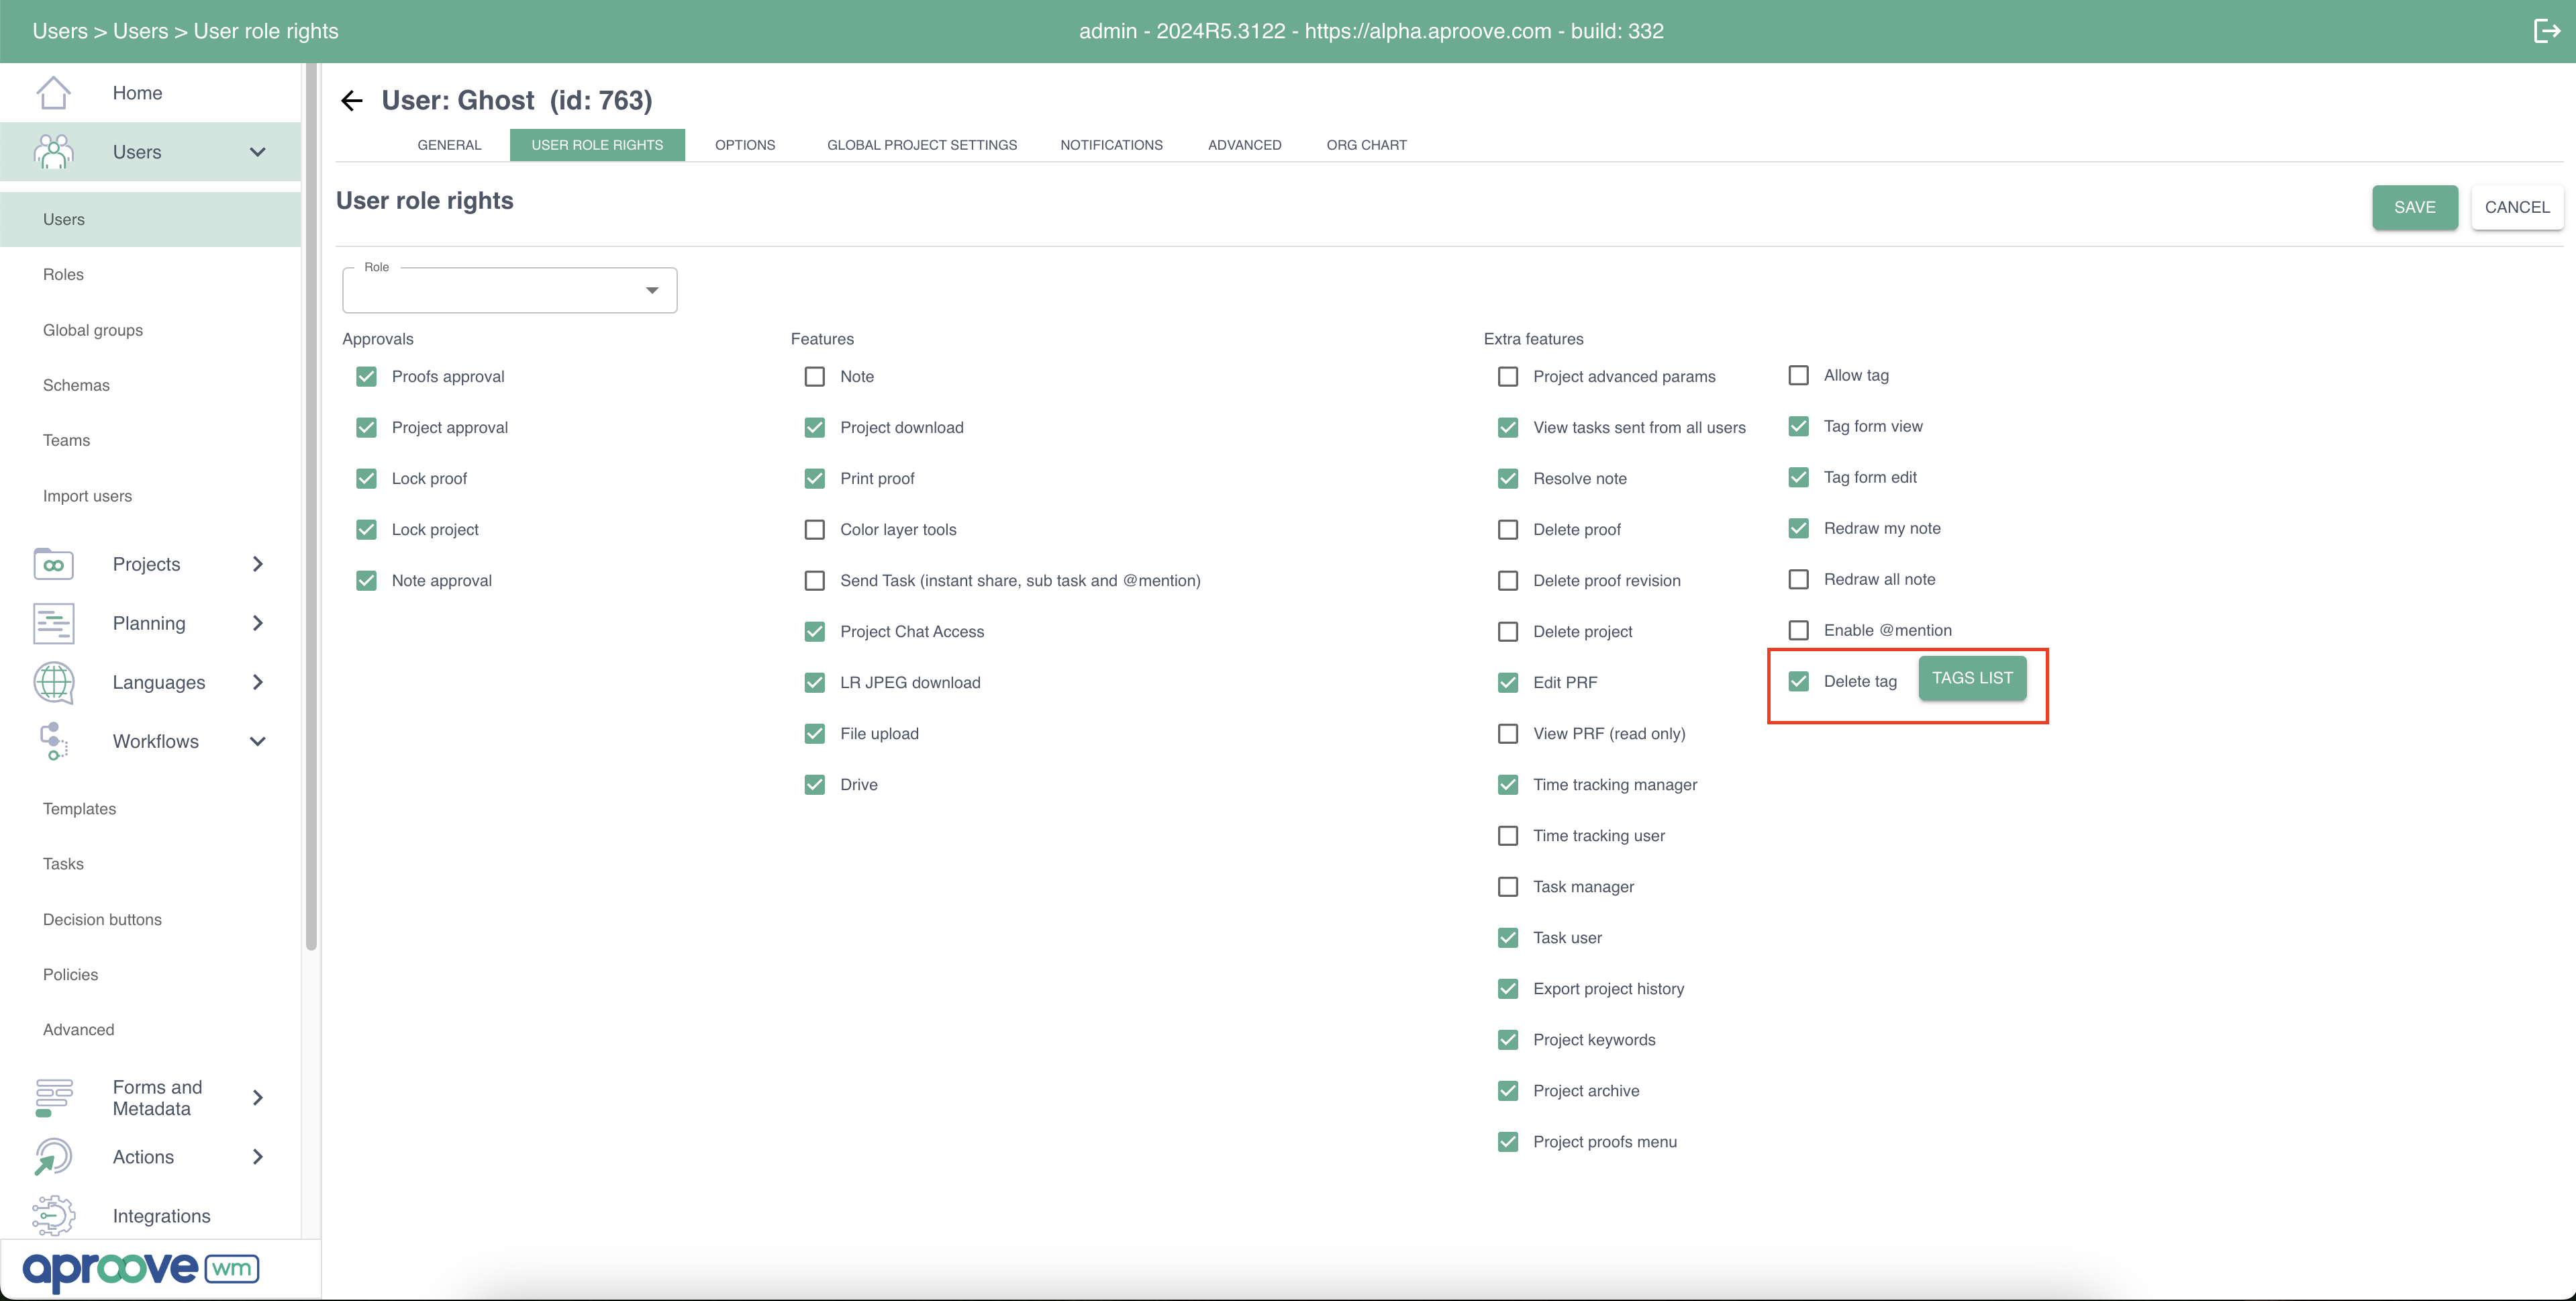Viewport: 2576px width, 1301px height.
Task: Enable Allow tag checkbox
Action: [x=1798, y=375]
